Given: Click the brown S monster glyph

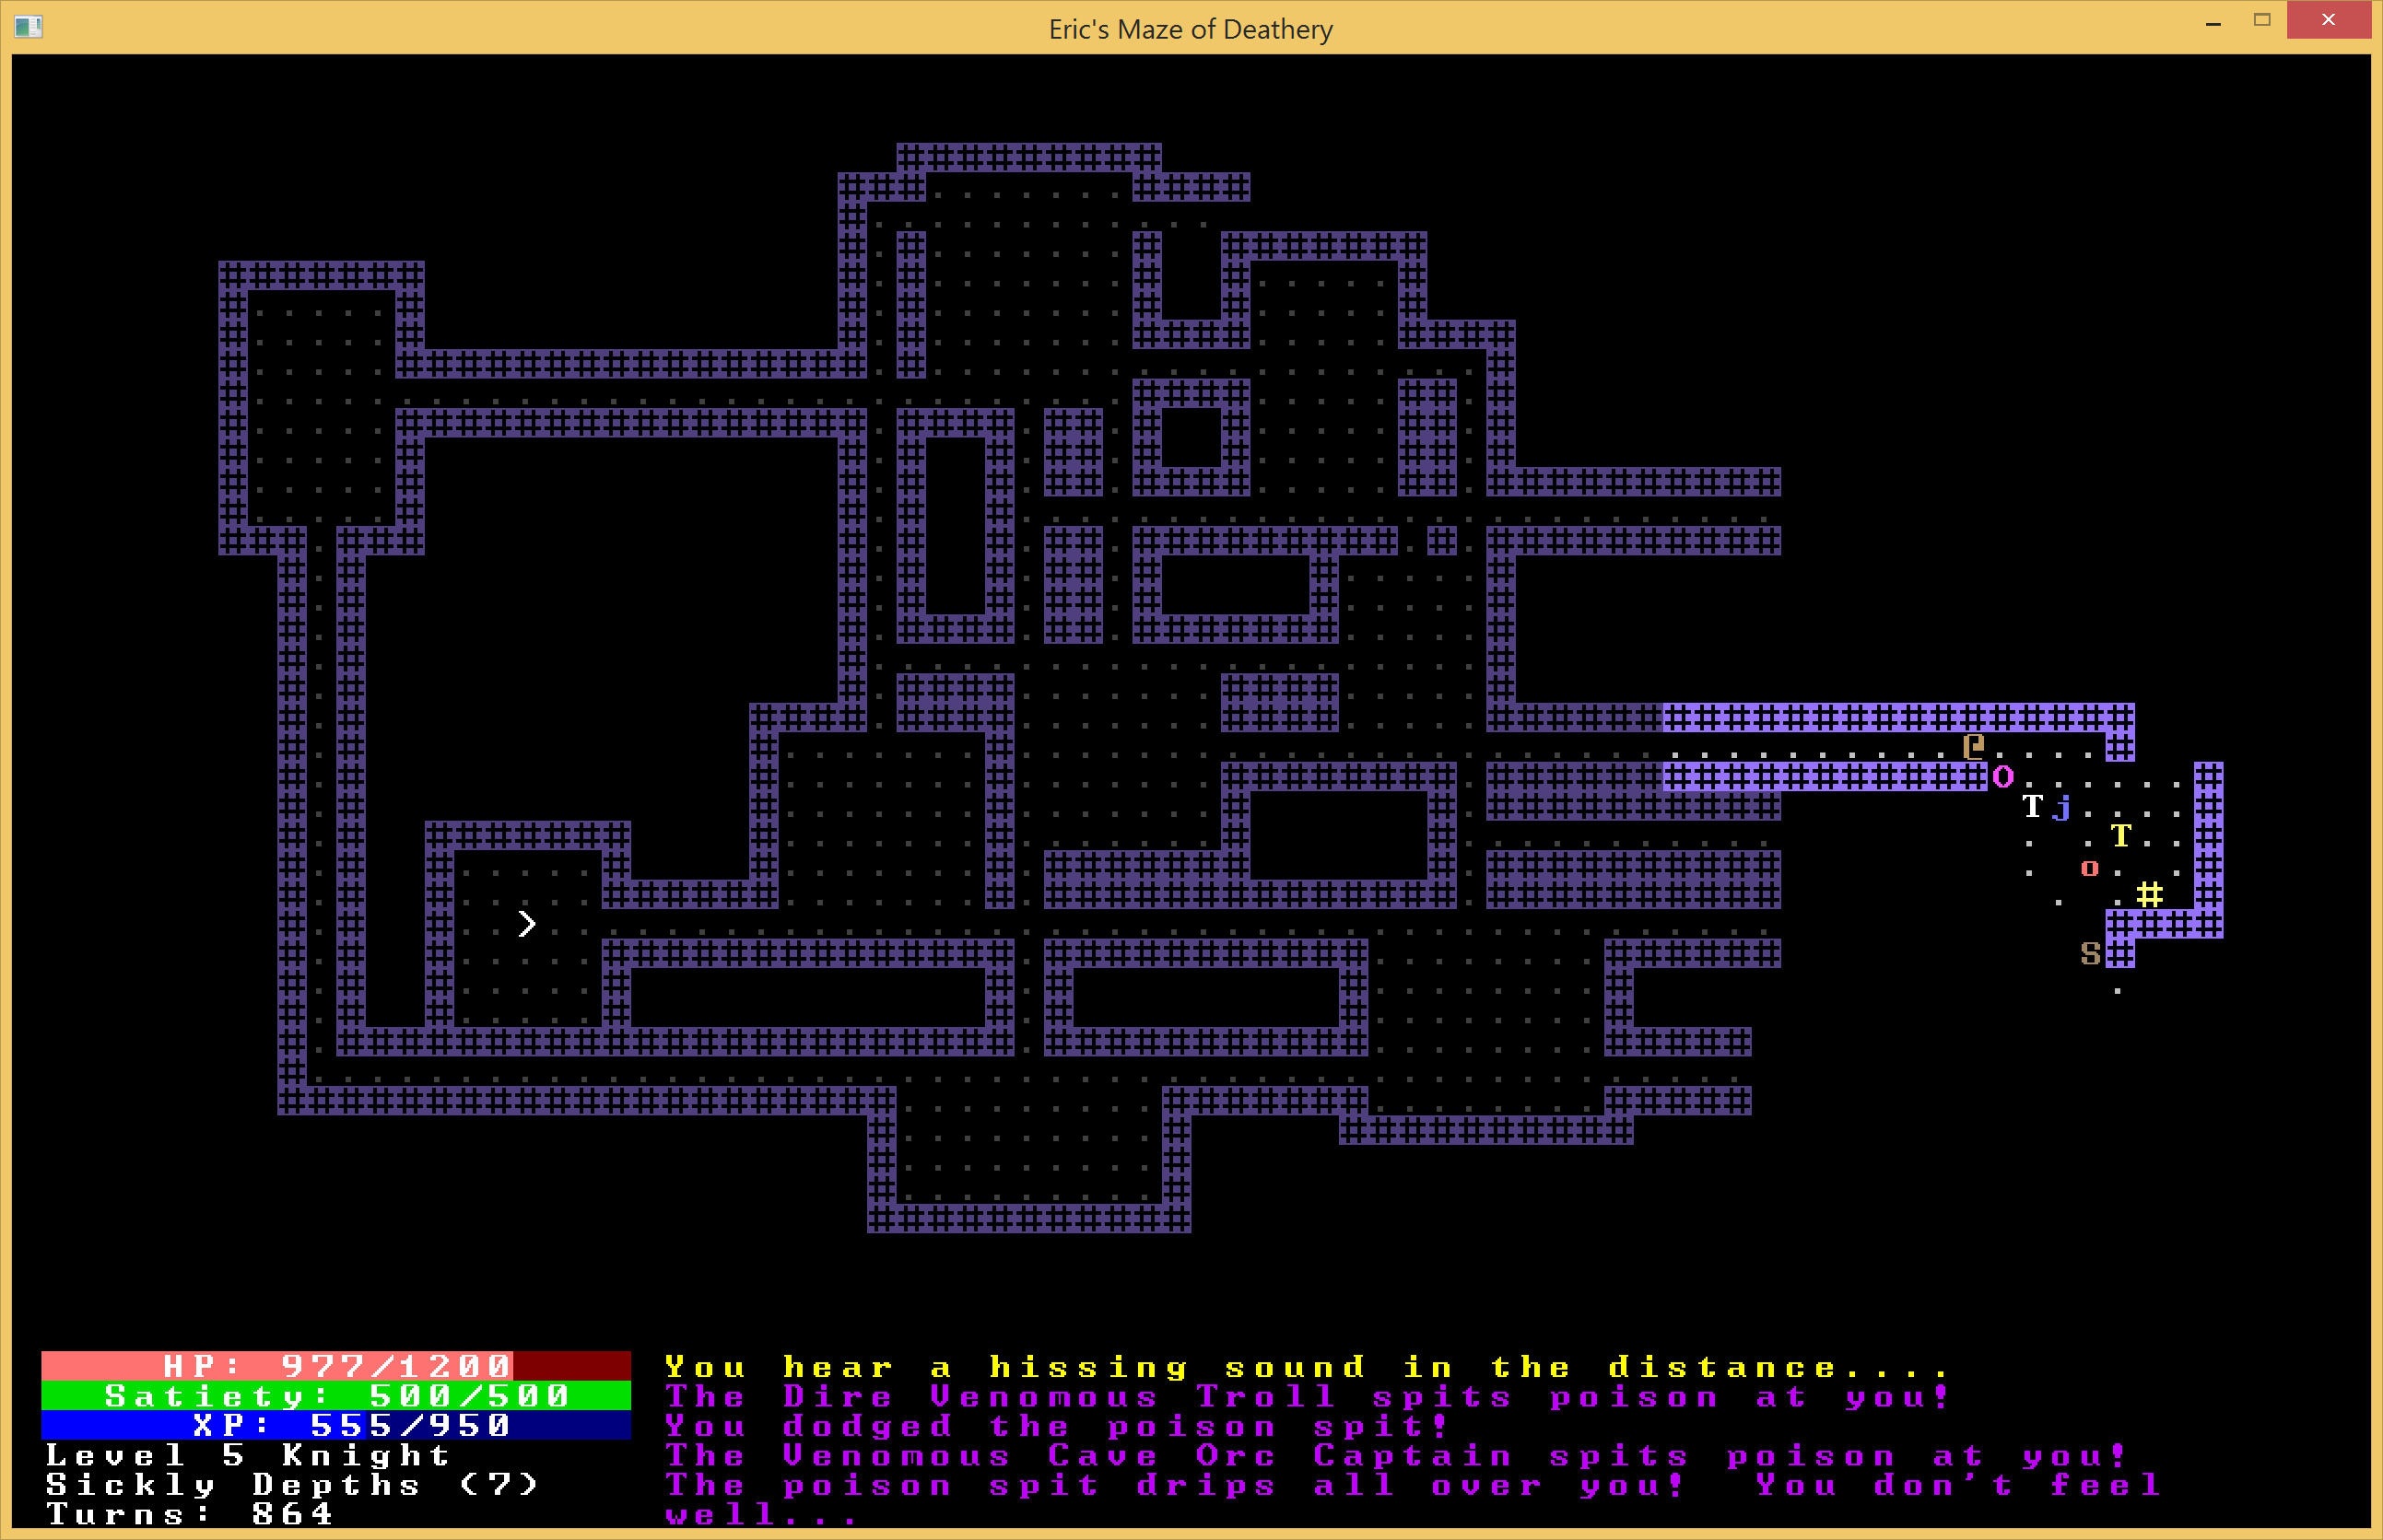Looking at the screenshot, I should pyautogui.click(x=2090, y=953).
